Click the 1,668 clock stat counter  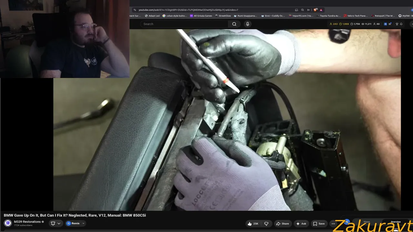tap(344, 24)
